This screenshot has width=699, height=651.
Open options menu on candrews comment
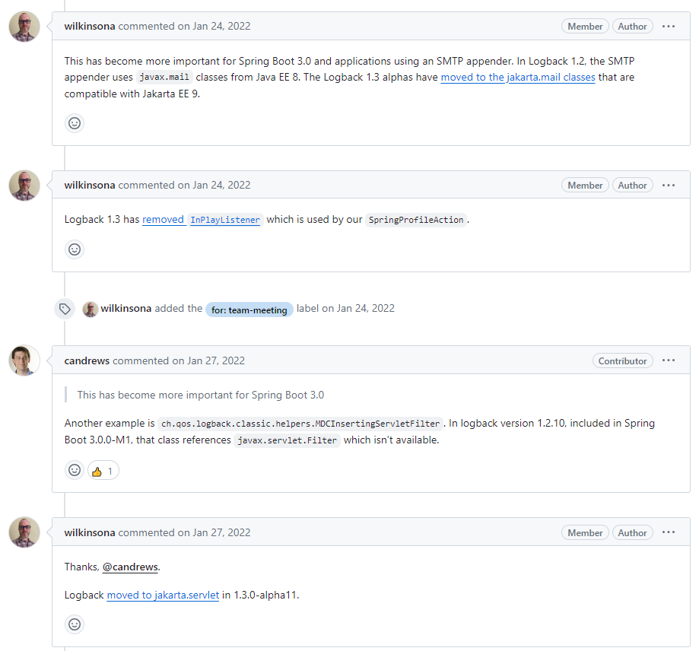pos(669,360)
